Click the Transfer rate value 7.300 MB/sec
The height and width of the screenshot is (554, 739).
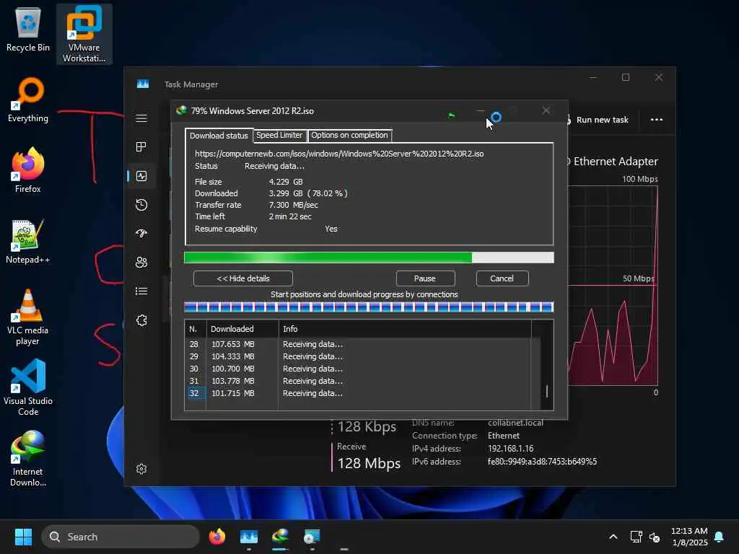[293, 205]
